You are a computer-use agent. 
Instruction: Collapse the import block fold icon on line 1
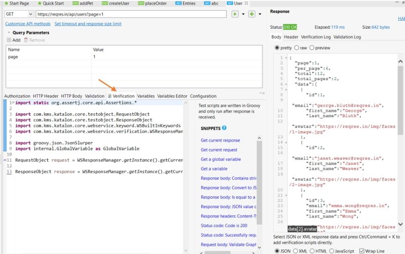click(13, 103)
